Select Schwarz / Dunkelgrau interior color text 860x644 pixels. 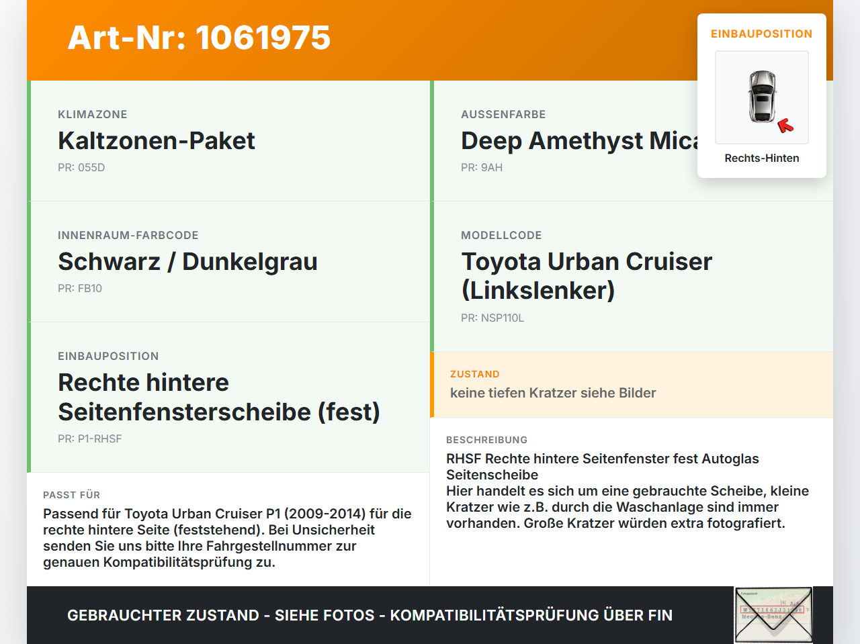[187, 261]
